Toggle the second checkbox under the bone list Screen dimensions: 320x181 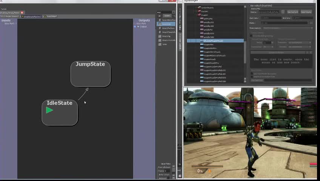pyautogui.click(x=252, y=77)
